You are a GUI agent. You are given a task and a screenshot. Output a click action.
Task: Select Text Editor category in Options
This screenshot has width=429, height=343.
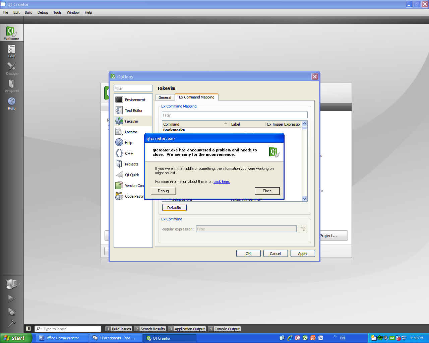tap(133, 111)
